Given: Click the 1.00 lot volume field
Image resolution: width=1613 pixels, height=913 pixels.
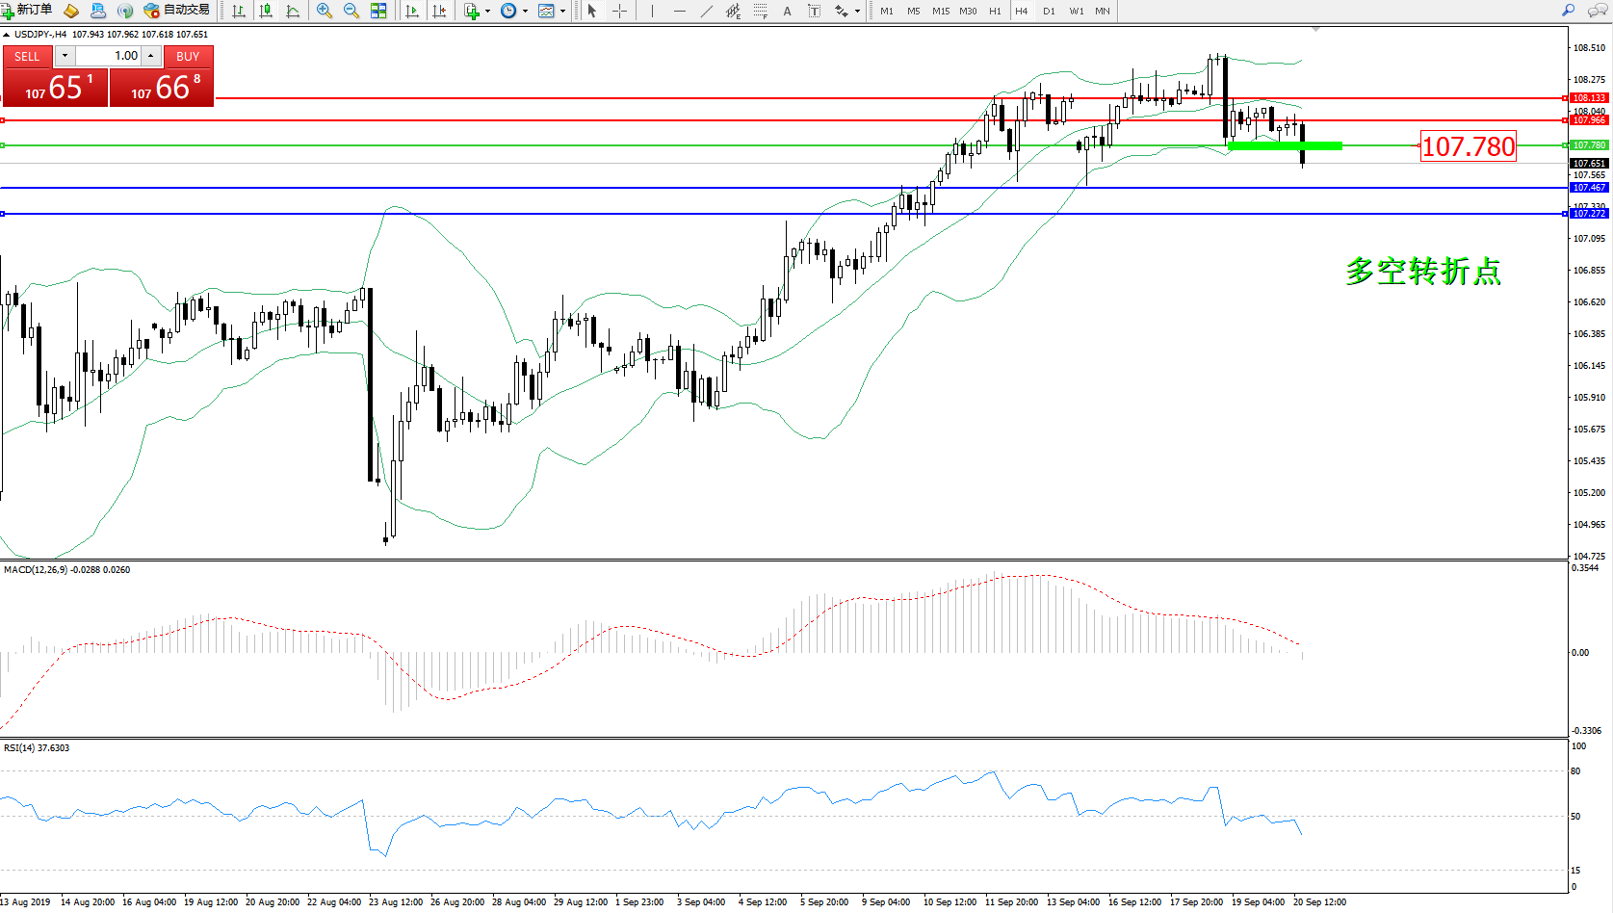Looking at the screenshot, I should tap(109, 56).
